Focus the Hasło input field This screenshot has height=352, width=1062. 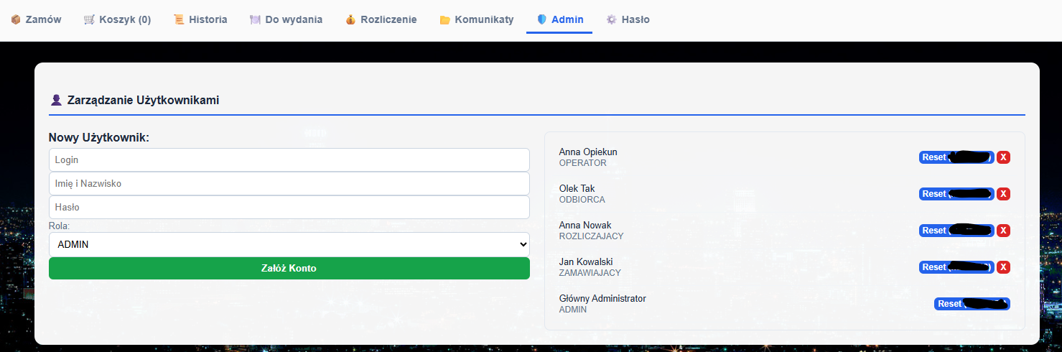[289, 207]
